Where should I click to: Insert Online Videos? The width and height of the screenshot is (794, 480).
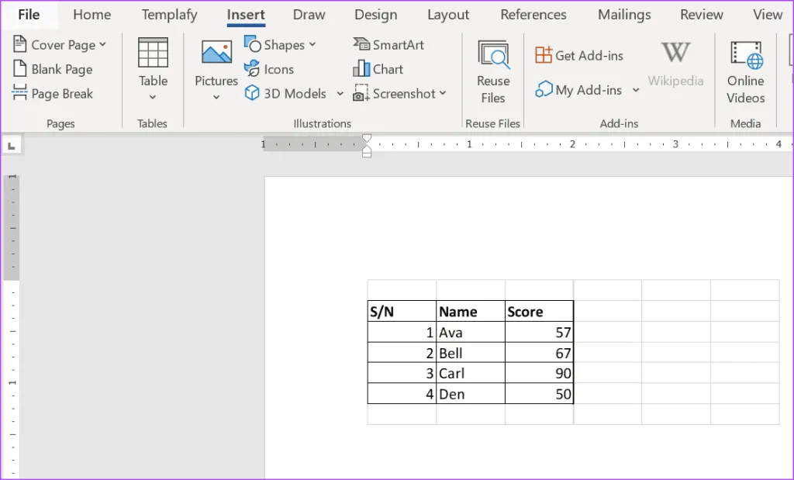(745, 71)
